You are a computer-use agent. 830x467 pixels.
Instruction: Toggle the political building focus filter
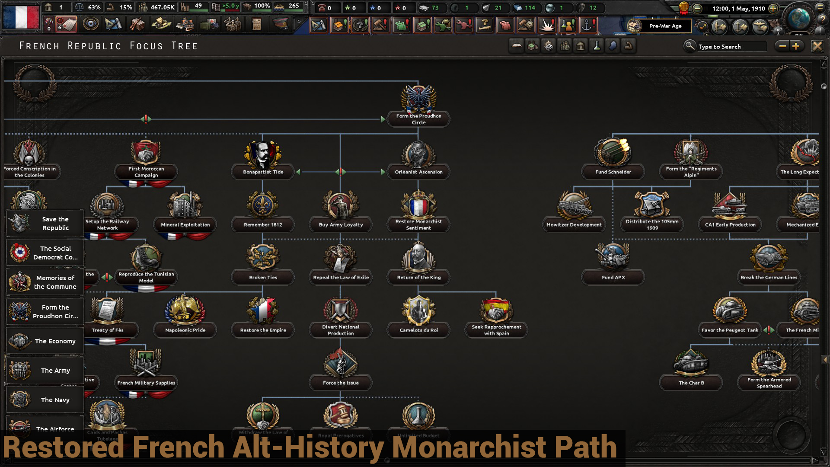pyautogui.click(x=581, y=45)
